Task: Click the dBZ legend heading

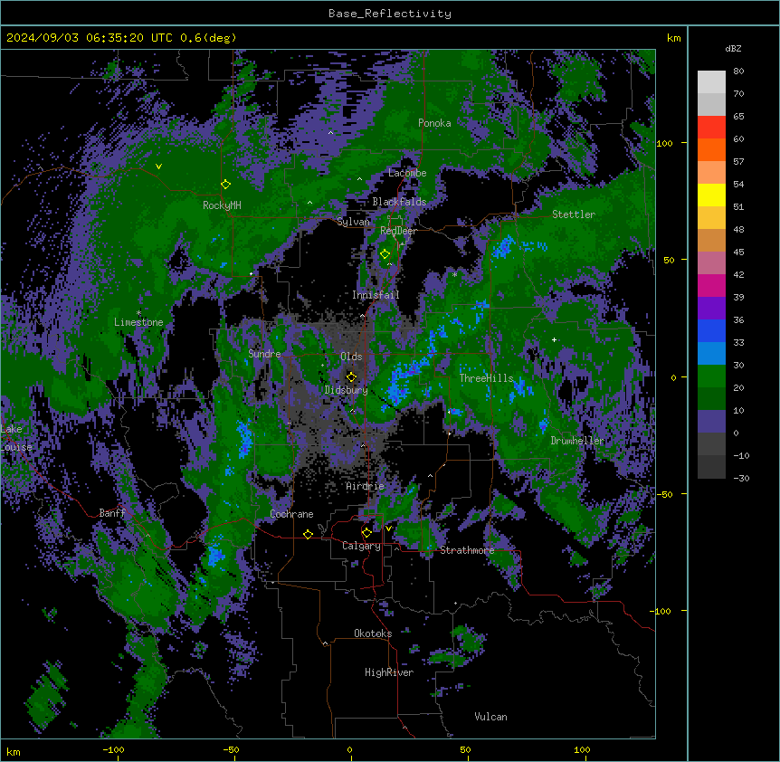Action: pyautogui.click(x=733, y=48)
